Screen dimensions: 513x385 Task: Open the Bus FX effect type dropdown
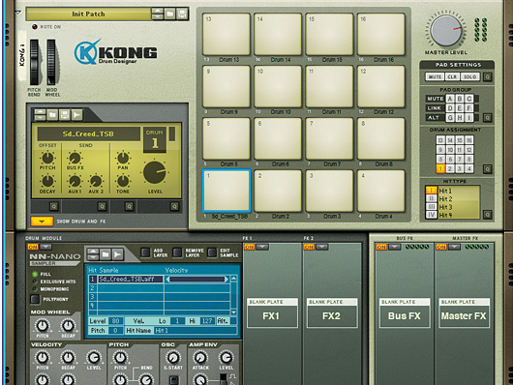[x=395, y=247]
